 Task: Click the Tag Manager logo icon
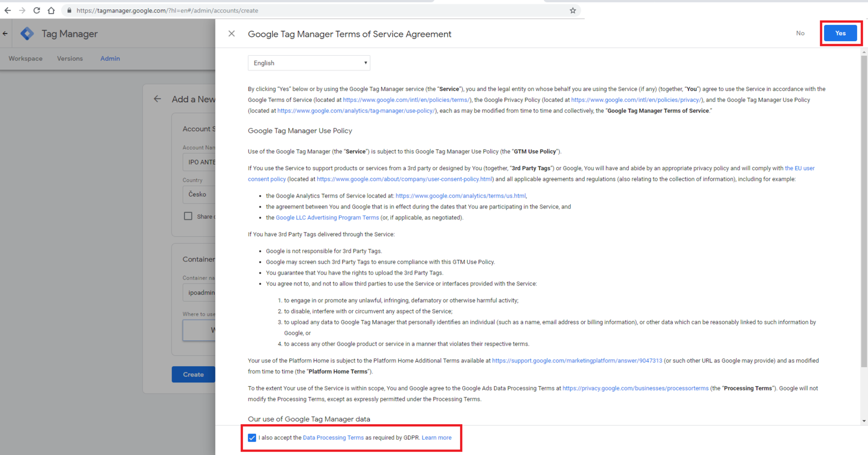tap(27, 34)
